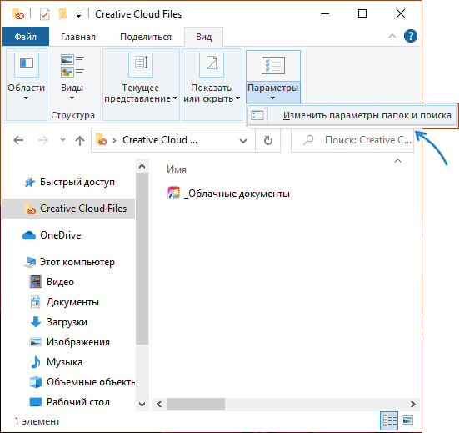Click horizontal scrollbar right arrow
Viewport: 459px width, 433px height.
pyautogui.click(x=412, y=405)
